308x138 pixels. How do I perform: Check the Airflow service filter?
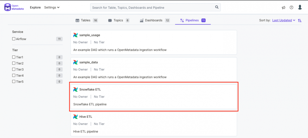coord(14,39)
